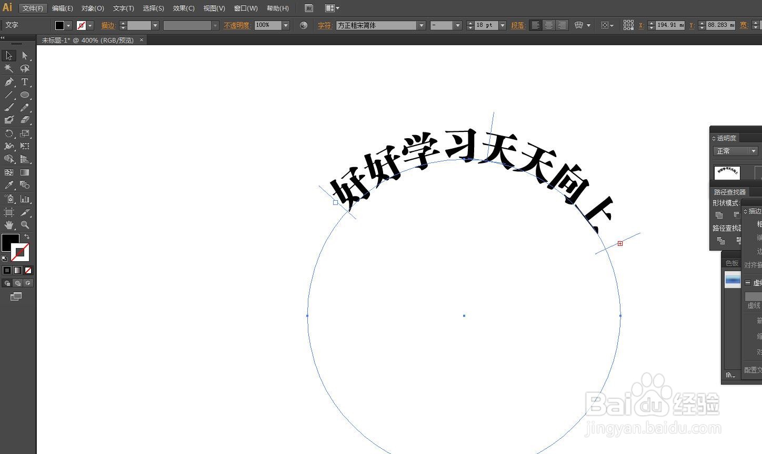Viewport: 762px width, 454px height.
Task: Select the Perspective Grid tool
Action: click(25, 159)
